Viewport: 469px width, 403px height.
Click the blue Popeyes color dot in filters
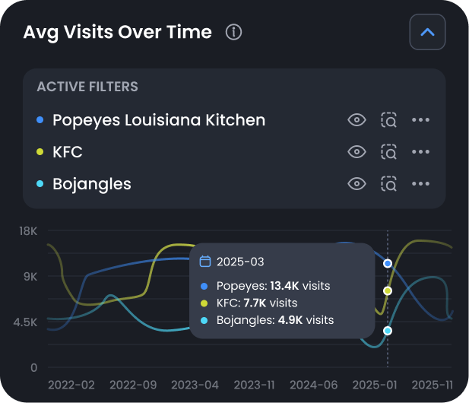point(40,120)
